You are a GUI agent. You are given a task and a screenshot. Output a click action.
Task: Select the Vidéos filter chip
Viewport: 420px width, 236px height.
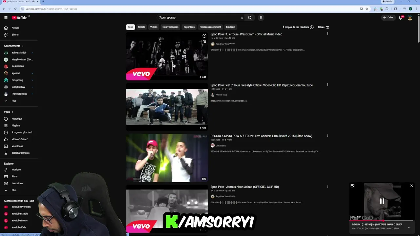coord(154,27)
